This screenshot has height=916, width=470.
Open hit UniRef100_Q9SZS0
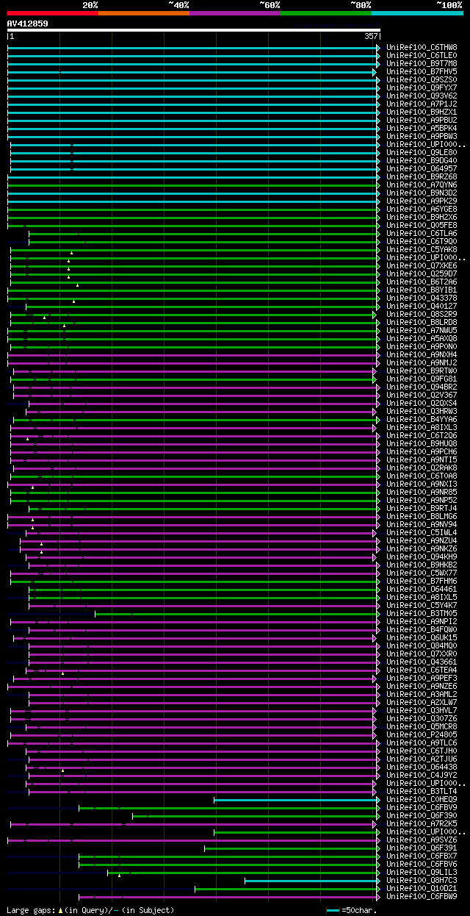point(422,79)
